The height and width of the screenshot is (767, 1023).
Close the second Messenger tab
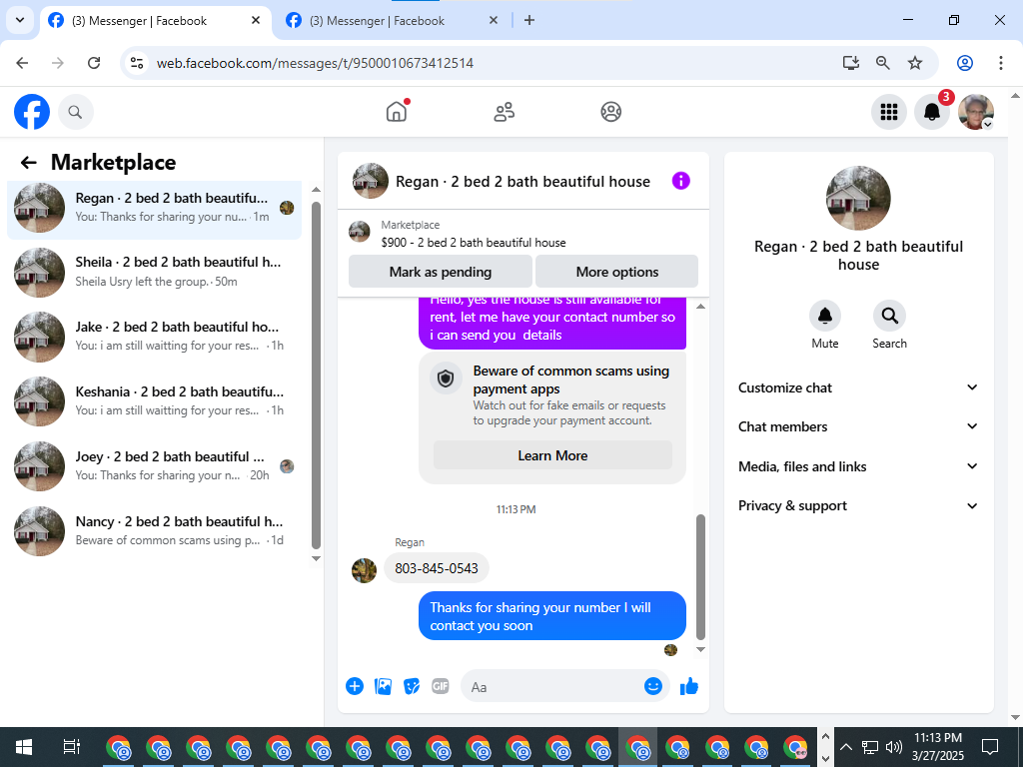pyautogui.click(x=494, y=20)
